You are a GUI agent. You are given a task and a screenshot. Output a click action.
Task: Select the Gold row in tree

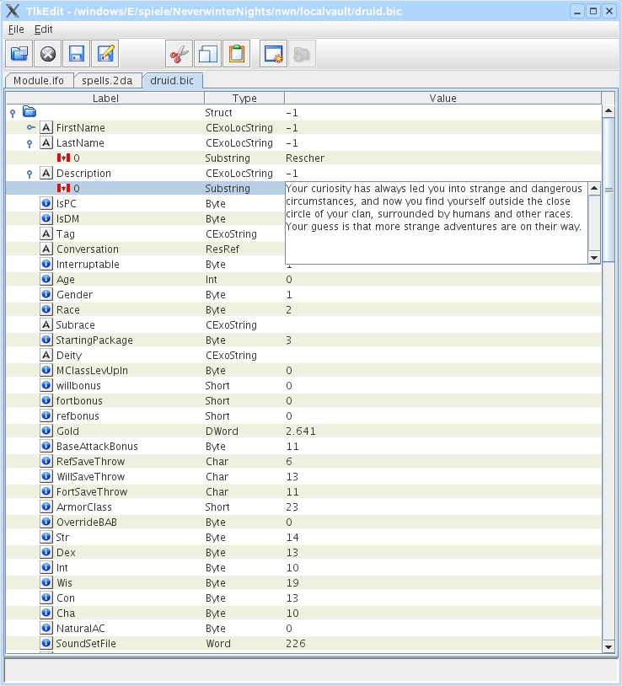pyautogui.click(x=67, y=431)
